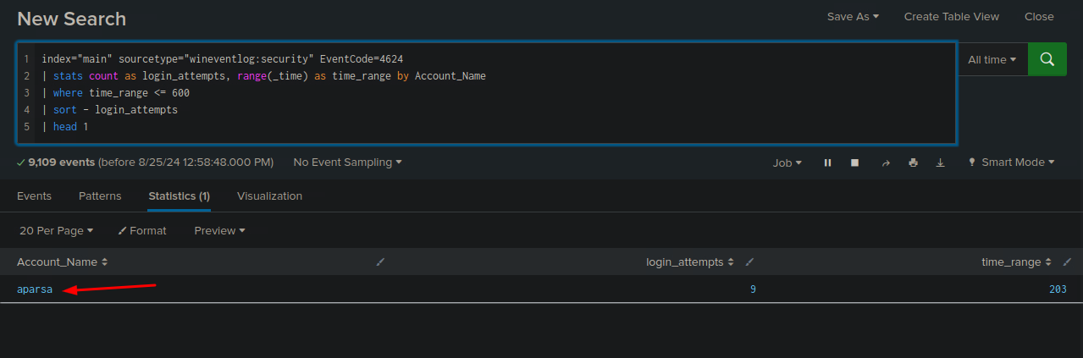
Task: Print the search results
Action: [x=913, y=162]
